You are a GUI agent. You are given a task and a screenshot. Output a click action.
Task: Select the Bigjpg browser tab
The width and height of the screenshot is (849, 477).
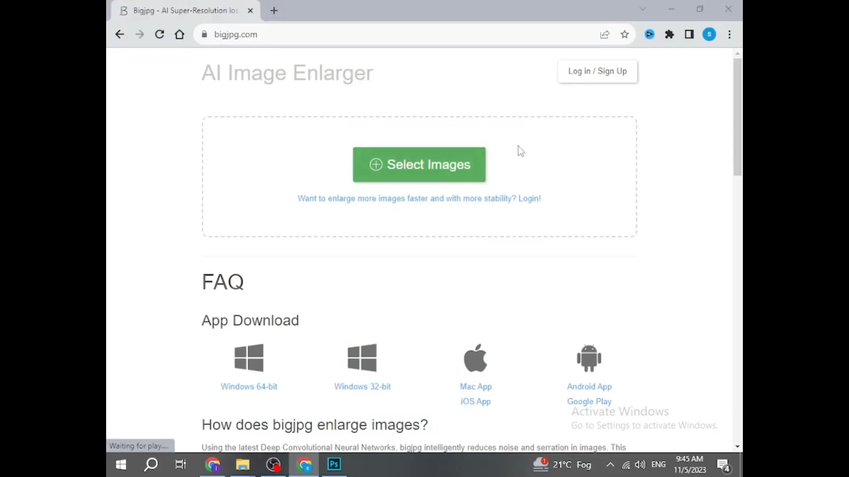185,11
